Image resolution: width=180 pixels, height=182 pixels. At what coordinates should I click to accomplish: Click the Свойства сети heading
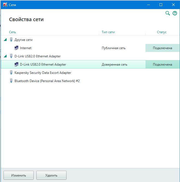click(26, 19)
